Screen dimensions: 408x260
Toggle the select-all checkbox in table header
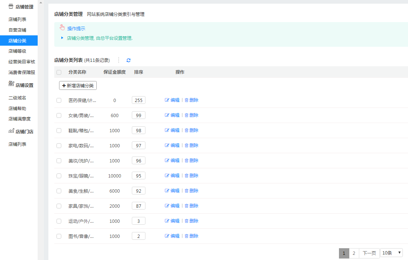[x=59, y=73]
